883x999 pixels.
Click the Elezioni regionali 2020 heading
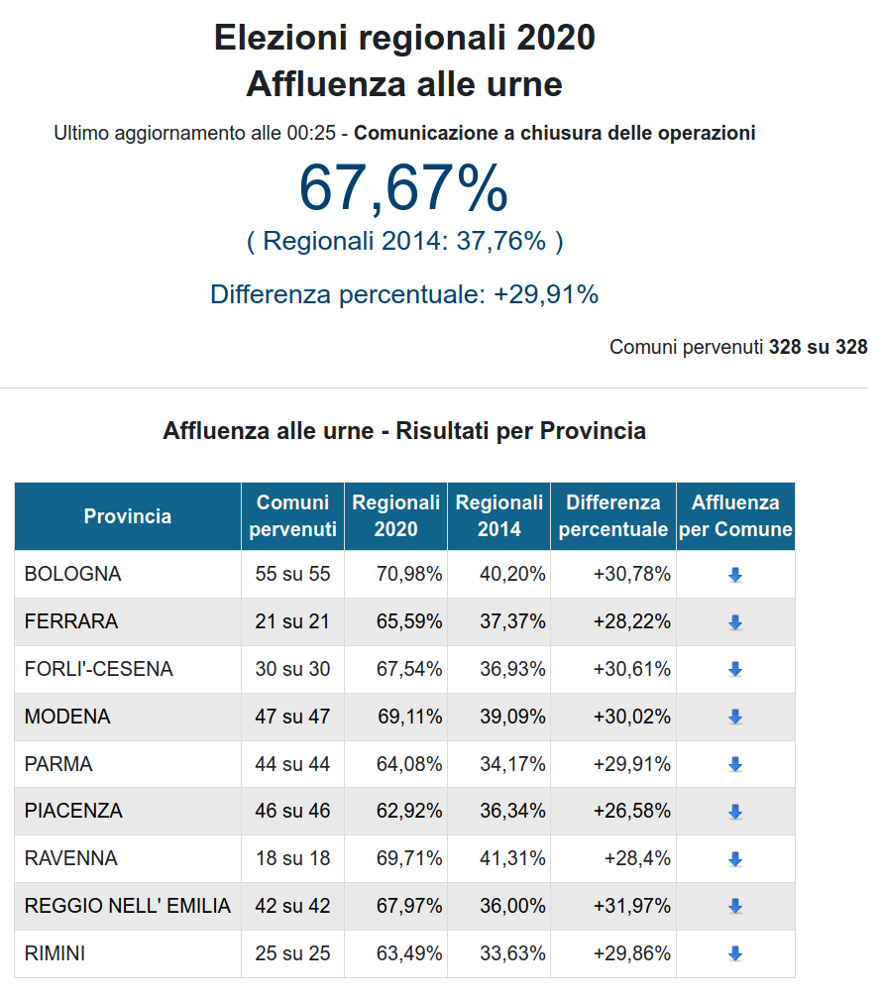(x=404, y=37)
